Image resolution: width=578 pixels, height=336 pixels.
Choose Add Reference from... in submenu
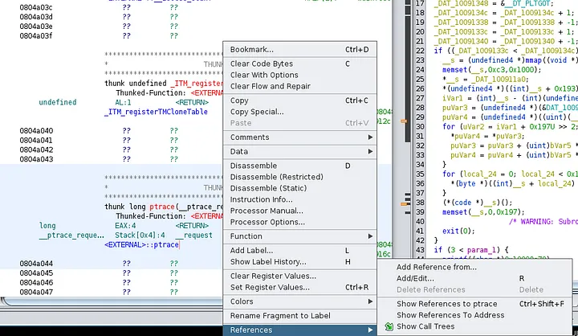[x=474, y=267]
